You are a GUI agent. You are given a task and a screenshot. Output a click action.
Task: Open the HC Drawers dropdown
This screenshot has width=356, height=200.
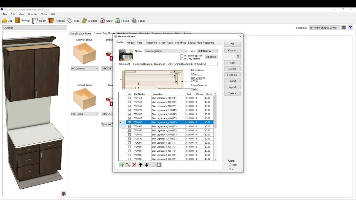[x=85, y=69]
